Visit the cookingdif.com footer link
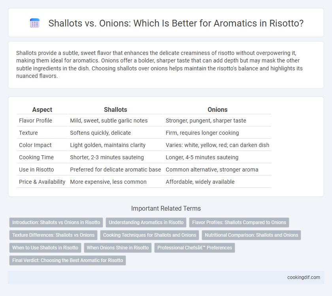Screen dimensions: 332x296 [304, 277]
